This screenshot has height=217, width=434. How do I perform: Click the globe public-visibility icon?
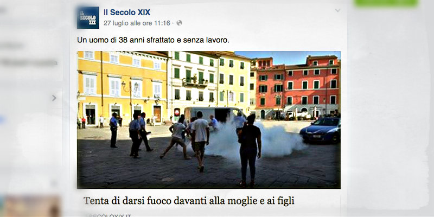click(180, 23)
